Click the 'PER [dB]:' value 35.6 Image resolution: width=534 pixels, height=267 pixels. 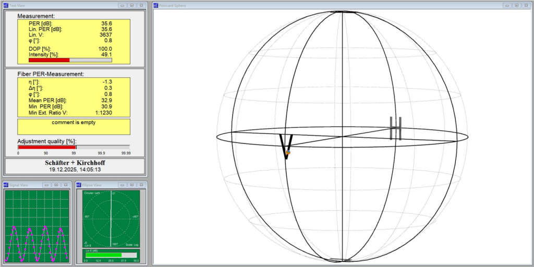tap(106, 23)
